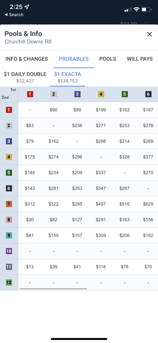Tap the $629 exacta probable cell
Image resolution: width=158 pixels, height=343 pixels.
pyautogui.click(x=148, y=204)
